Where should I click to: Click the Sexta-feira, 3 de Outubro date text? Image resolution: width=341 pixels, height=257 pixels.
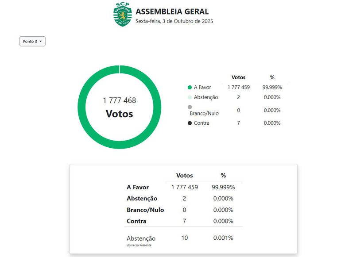coord(174,21)
